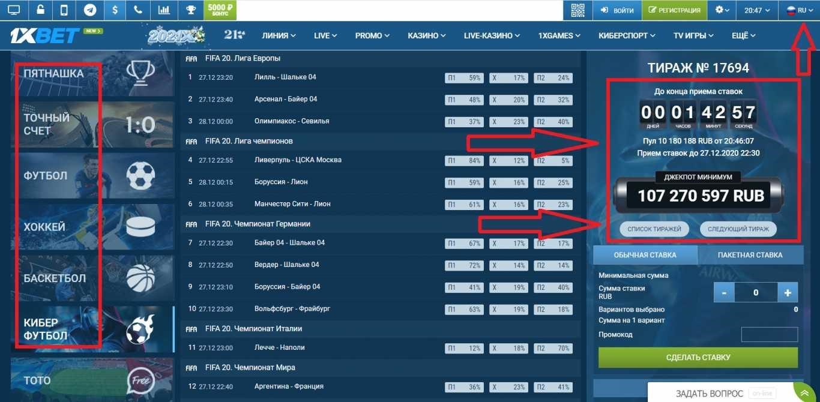Click the FIFA icon beside Чемпионат Мира
Image resolution: width=820 pixels, height=402 pixels.
(x=191, y=368)
